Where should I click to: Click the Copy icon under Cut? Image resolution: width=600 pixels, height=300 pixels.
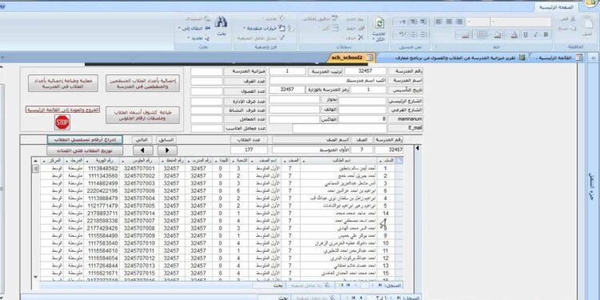(573, 28)
